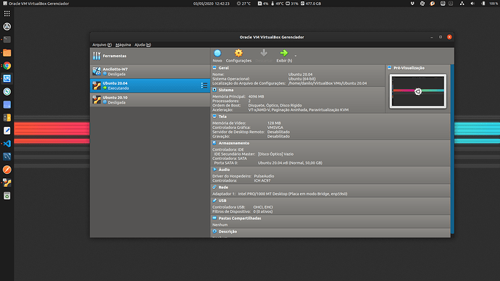Screen dimensions: 500x281
Task: Click the Exibir green arrow icon
Action: pyautogui.click(x=284, y=53)
